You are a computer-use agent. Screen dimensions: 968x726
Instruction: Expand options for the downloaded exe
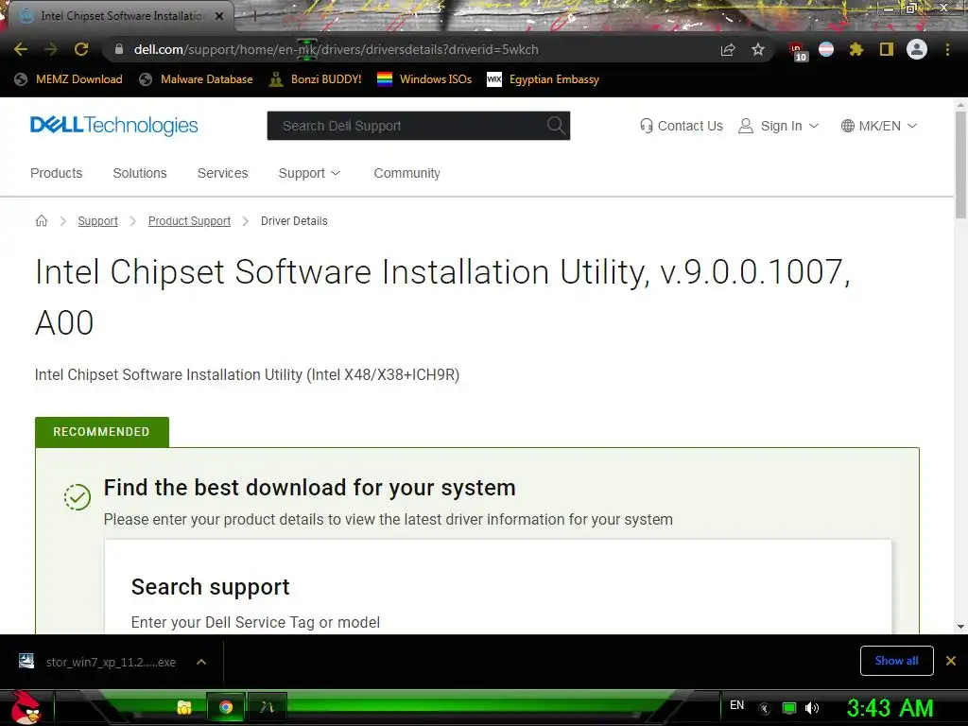click(201, 662)
